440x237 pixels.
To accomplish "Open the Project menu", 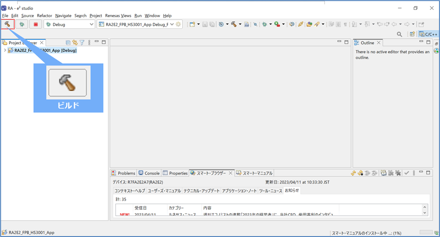I will (96, 16).
